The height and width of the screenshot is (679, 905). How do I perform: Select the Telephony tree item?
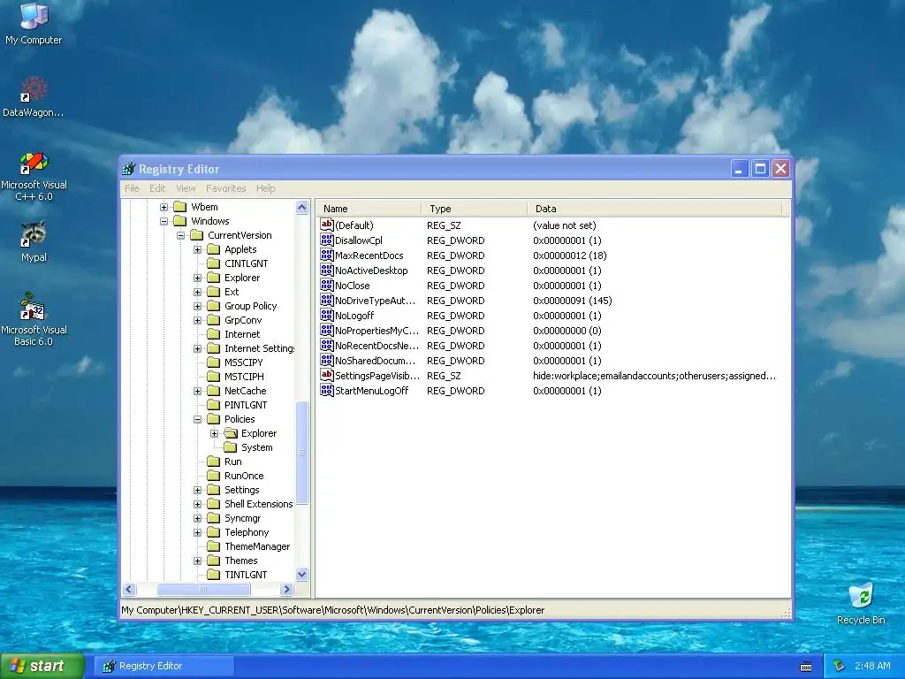point(247,532)
